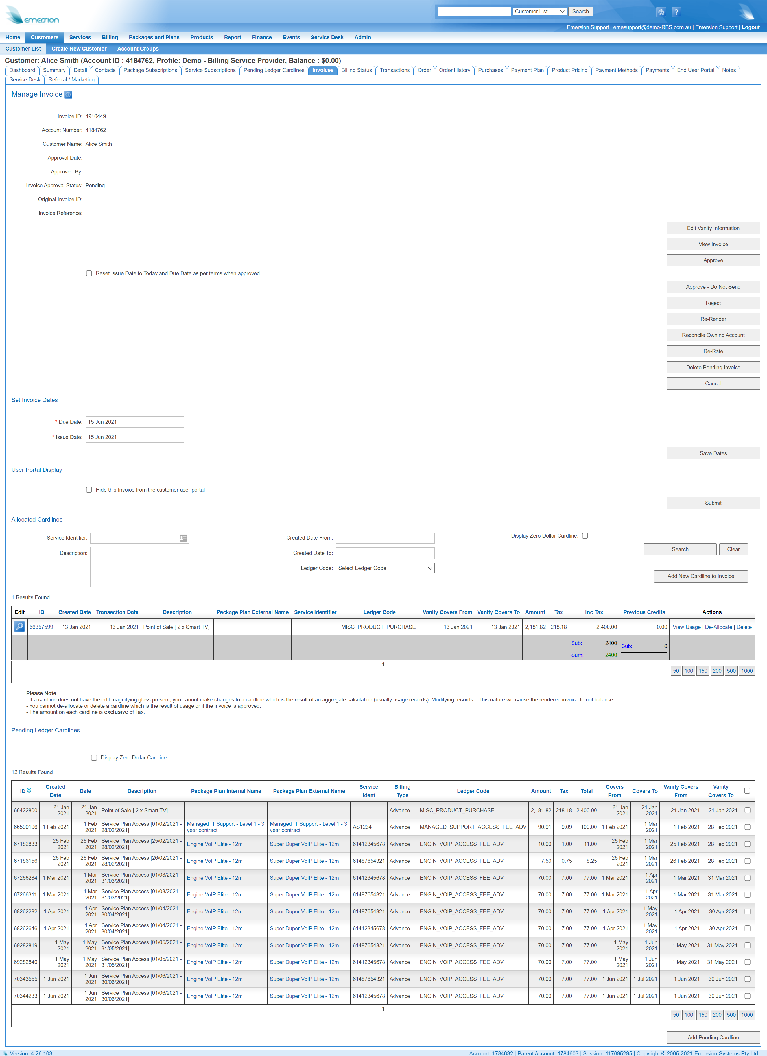
Task: Click the Approve - Do Not Send button
Action: [713, 287]
